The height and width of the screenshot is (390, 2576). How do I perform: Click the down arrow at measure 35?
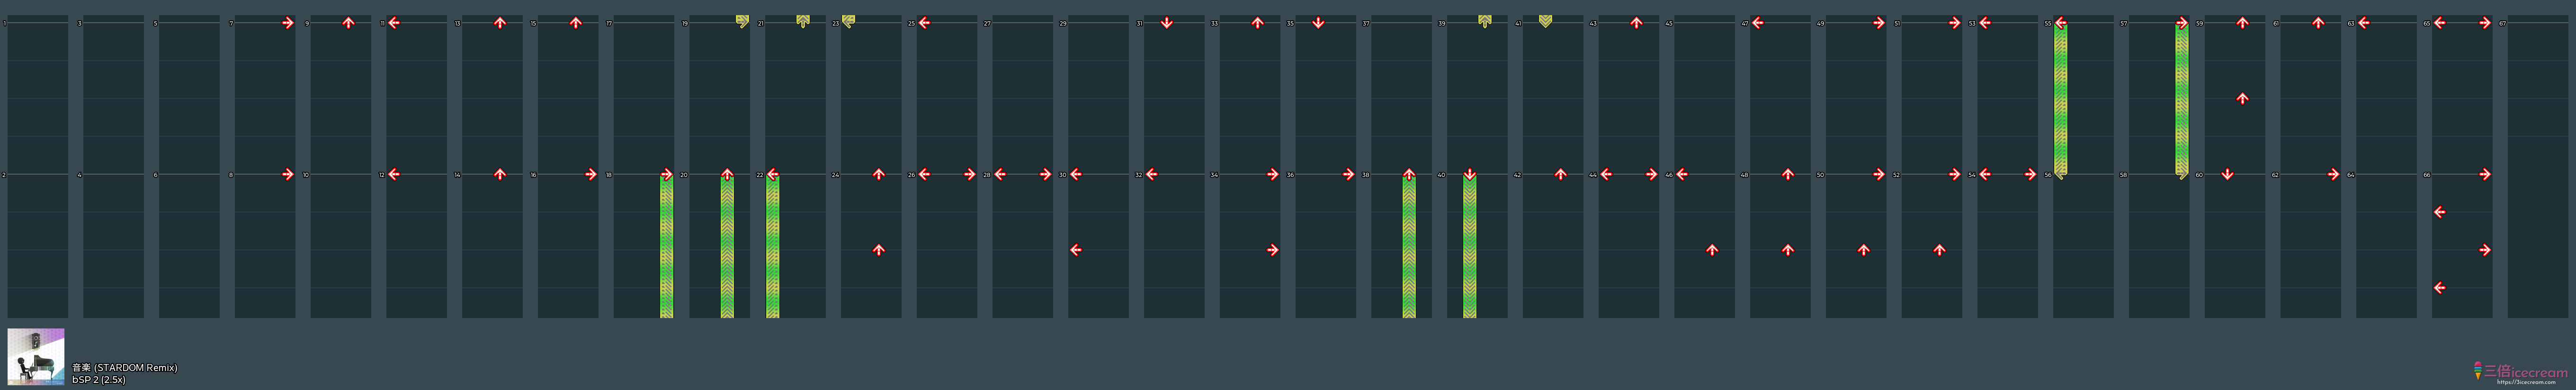point(1318,23)
